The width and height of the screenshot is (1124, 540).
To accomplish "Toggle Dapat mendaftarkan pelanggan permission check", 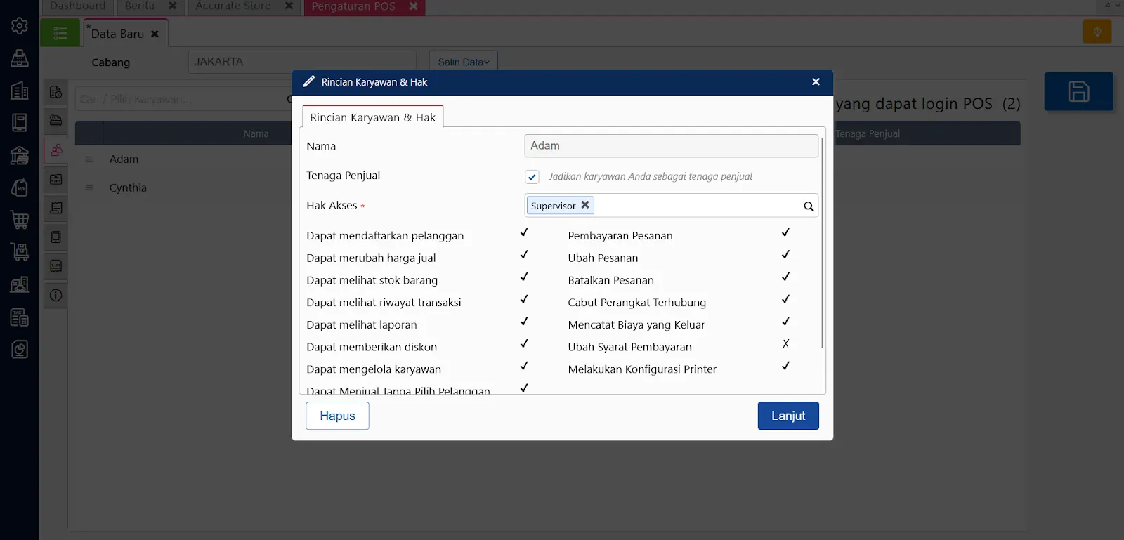I will (524, 232).
